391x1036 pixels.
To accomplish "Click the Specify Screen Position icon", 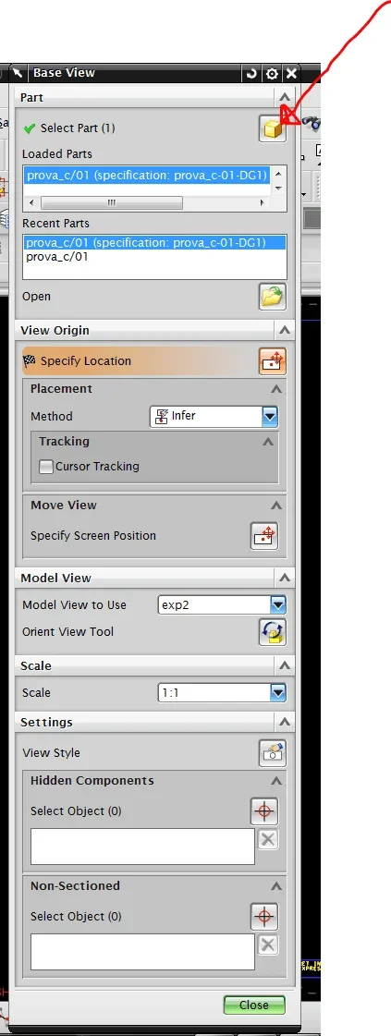I will pyautogui.click(x=264, y=536).
